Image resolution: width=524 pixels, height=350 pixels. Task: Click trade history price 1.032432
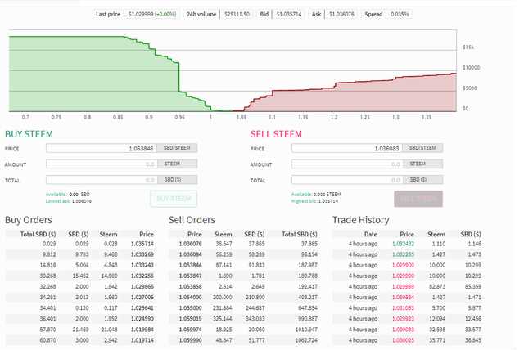click(x=403, y=244)
